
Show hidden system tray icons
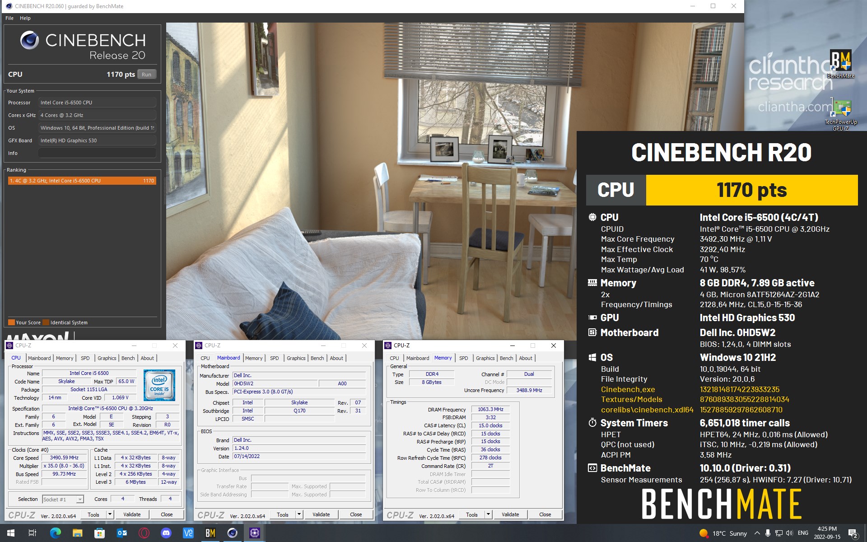[757, 533]
